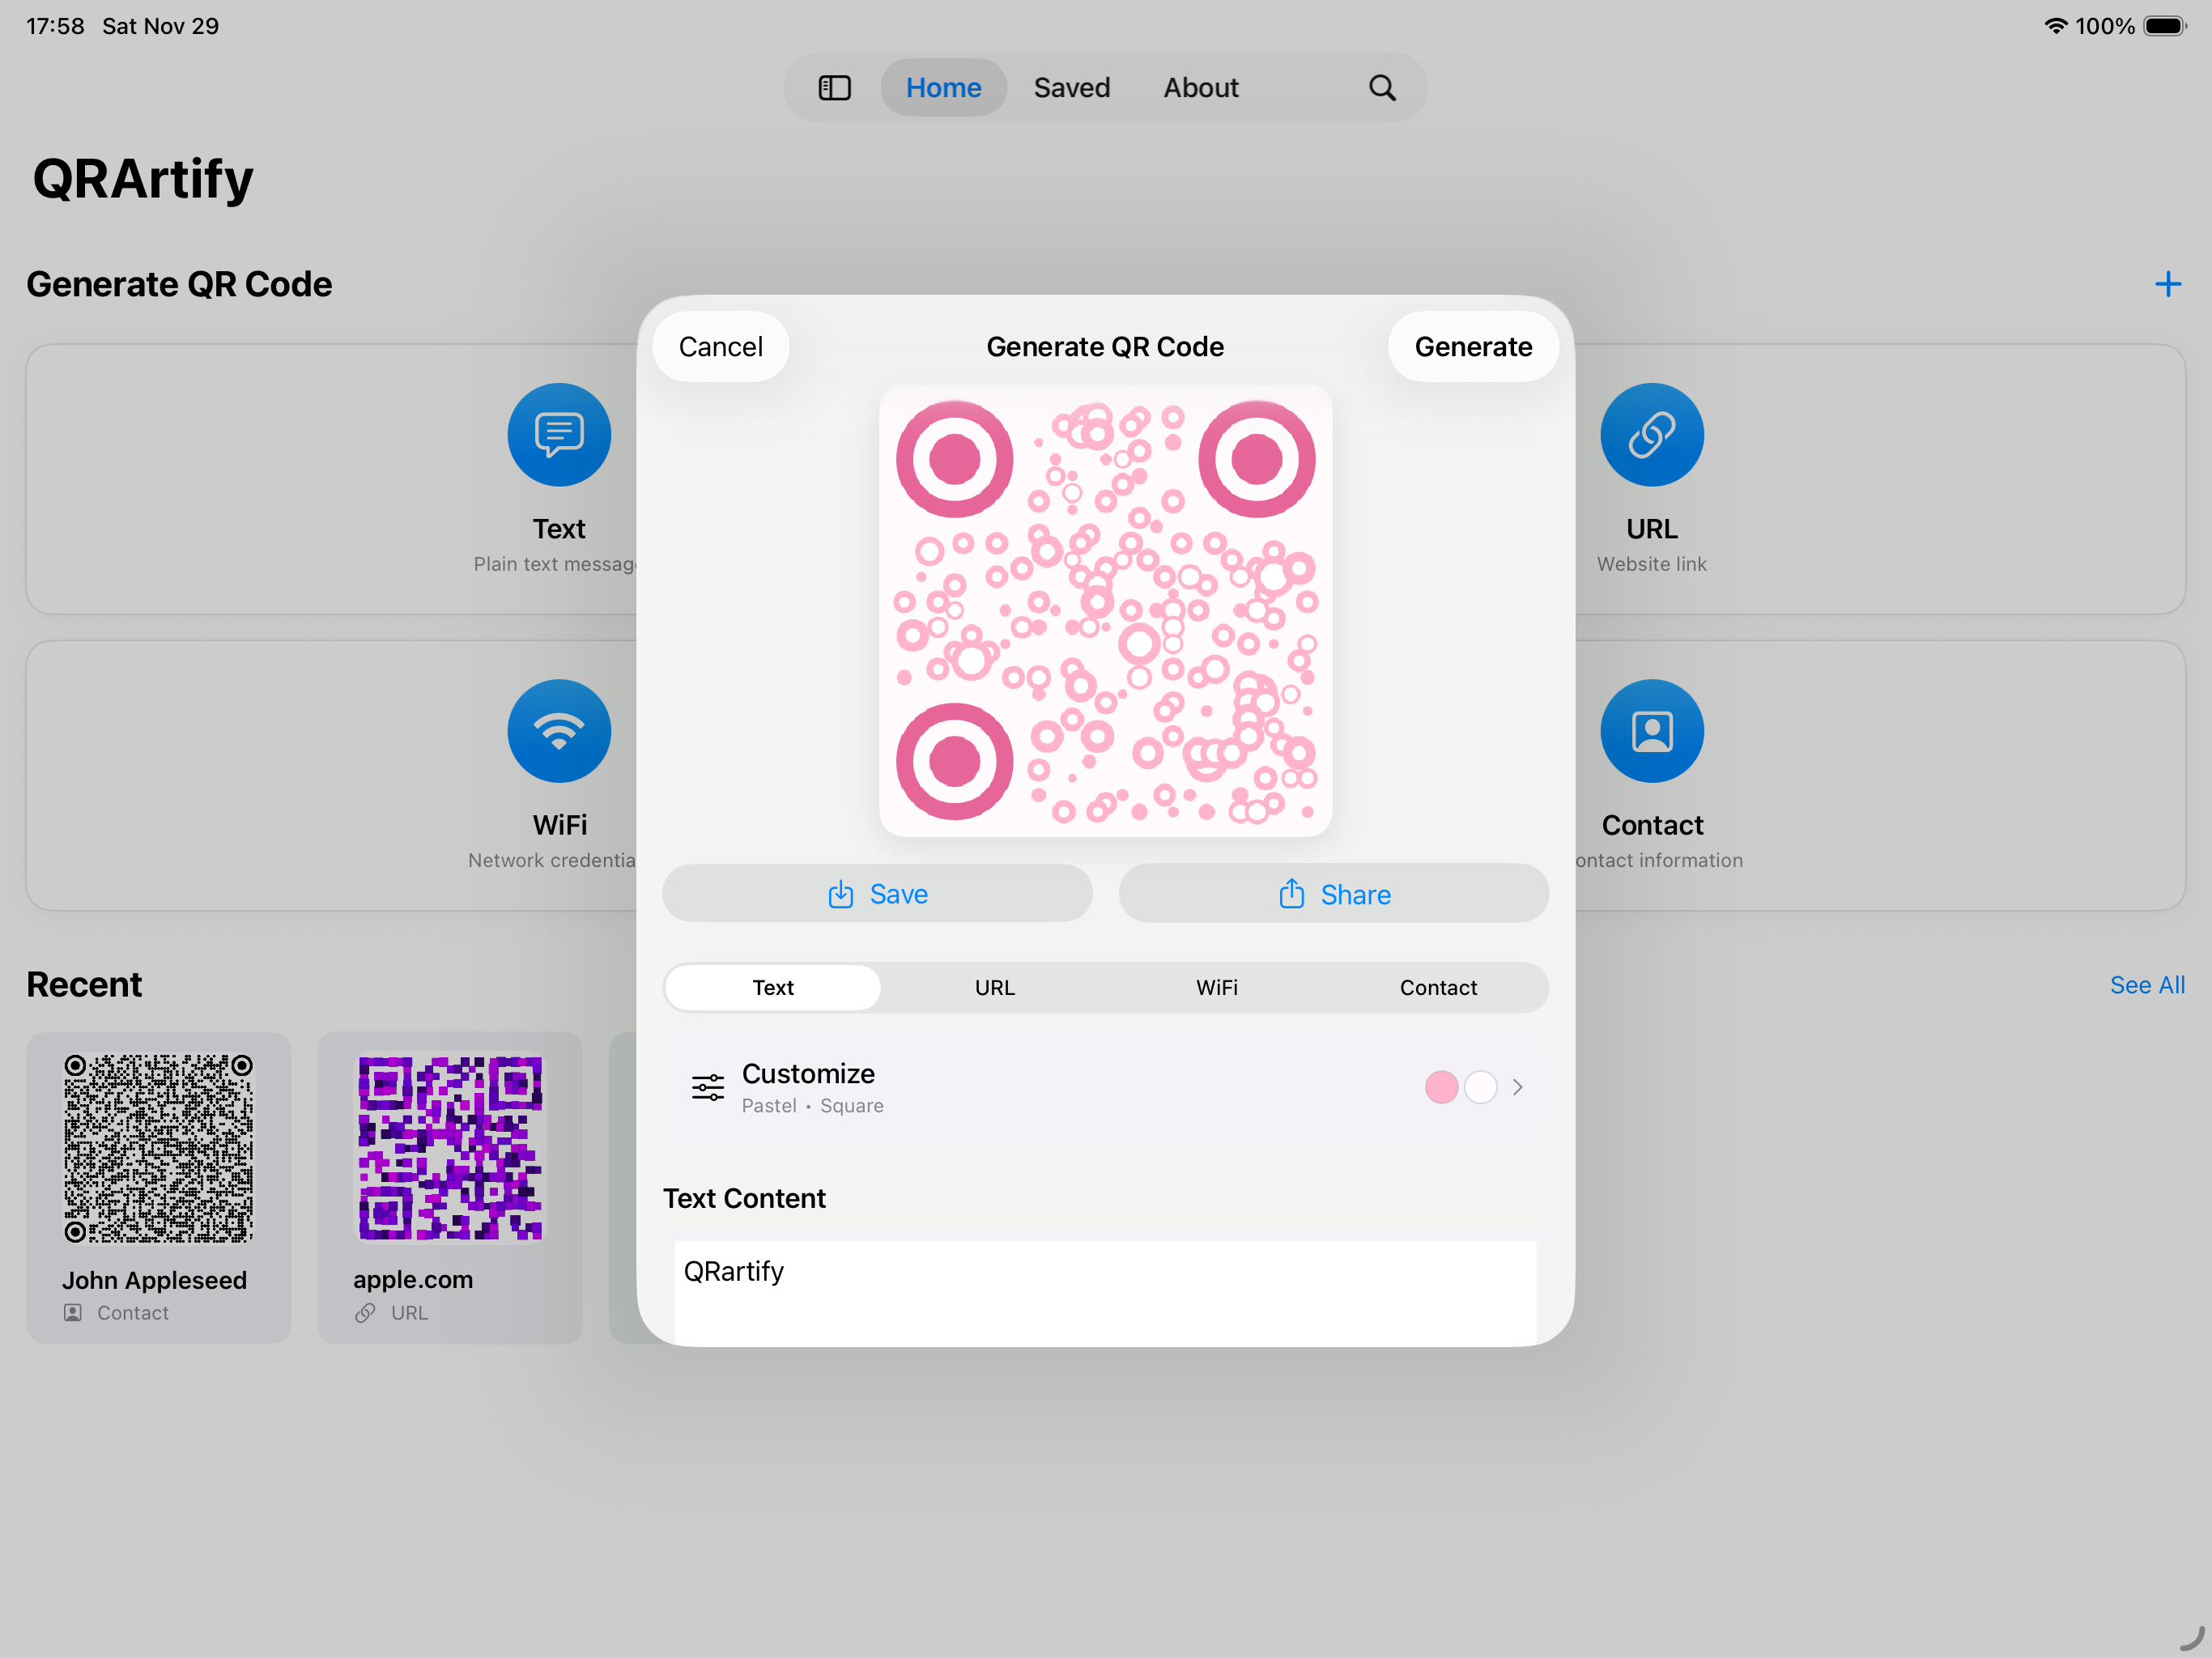2212x1658 pixels.
Task: Choose Contact in the type selector
Action: tap(1438, 987)
